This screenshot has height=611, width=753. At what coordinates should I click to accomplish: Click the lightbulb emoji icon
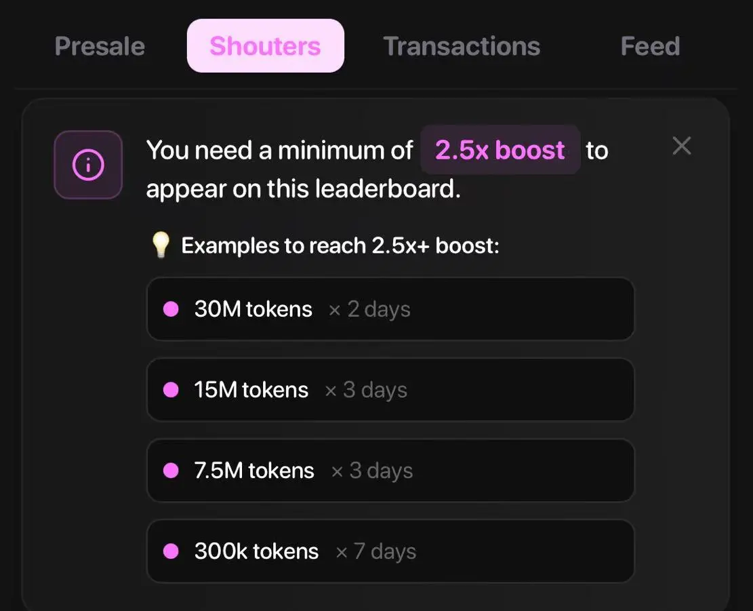point(161,245)
